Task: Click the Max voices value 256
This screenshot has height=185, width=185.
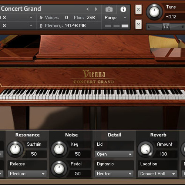Action: (x=91, y=18)
